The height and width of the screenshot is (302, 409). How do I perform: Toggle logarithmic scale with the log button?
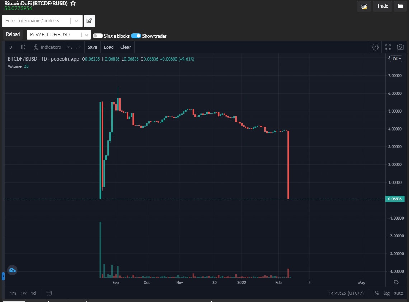point(386,293)
